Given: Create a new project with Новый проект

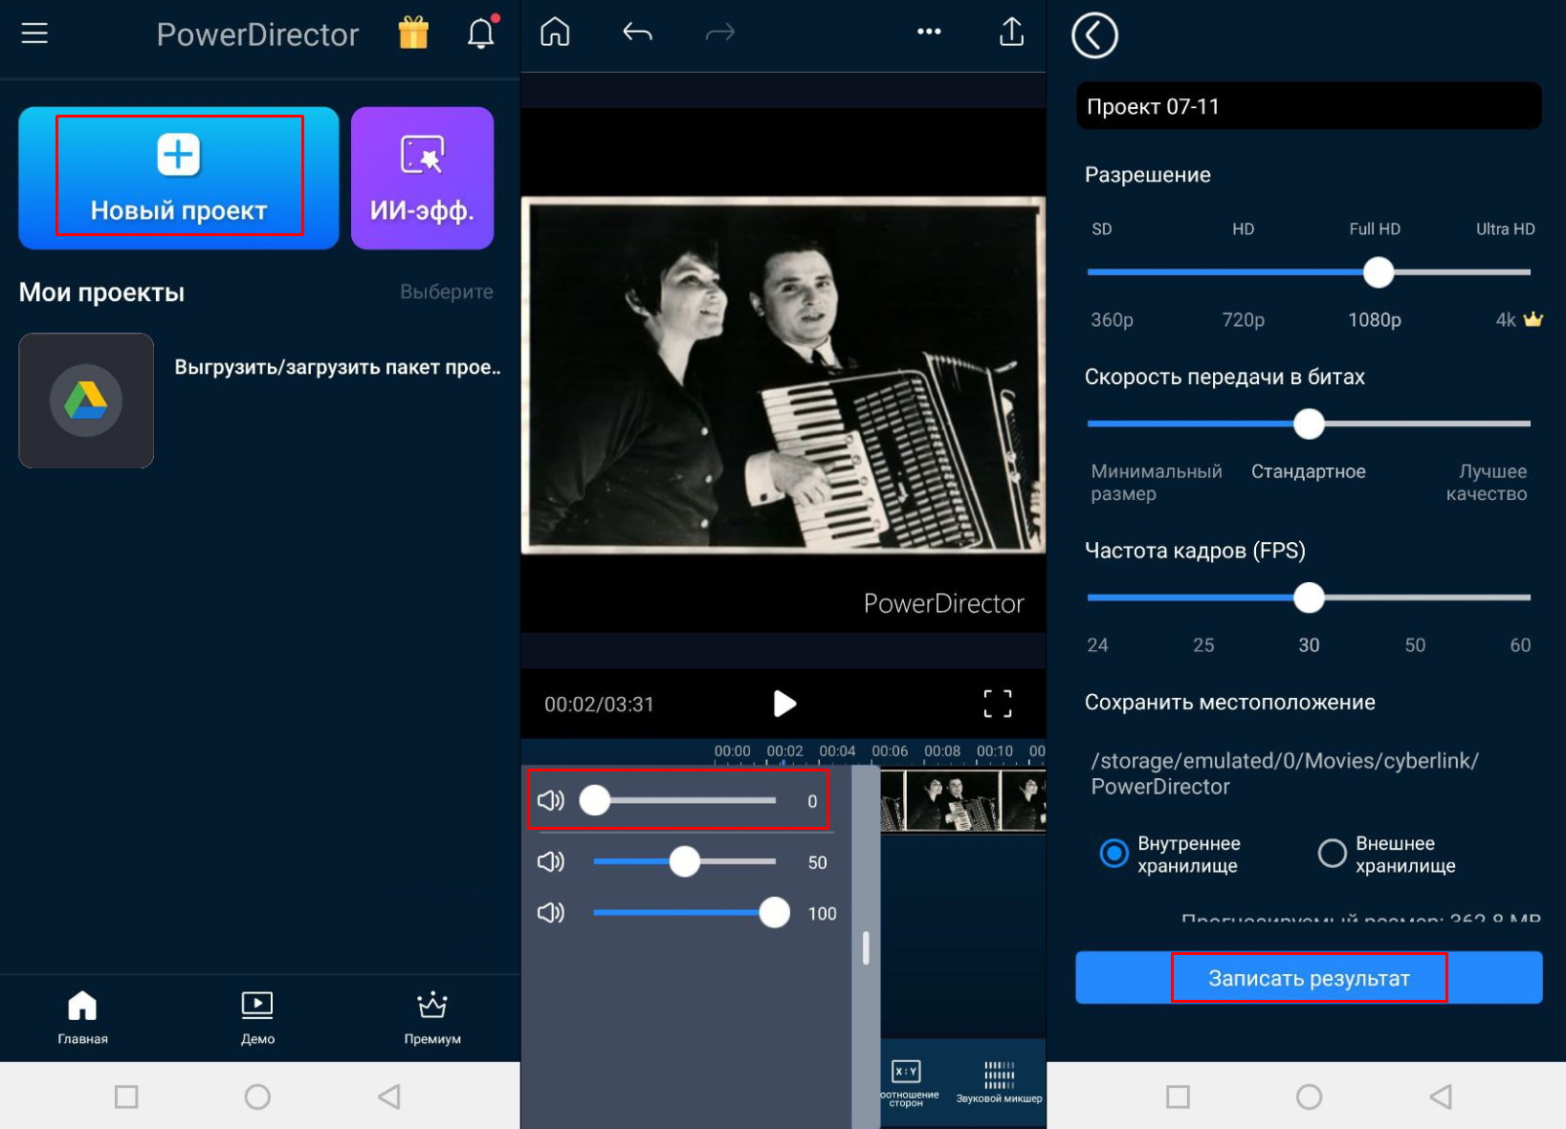Looking at the screenshot, I should tap(179, 178).
